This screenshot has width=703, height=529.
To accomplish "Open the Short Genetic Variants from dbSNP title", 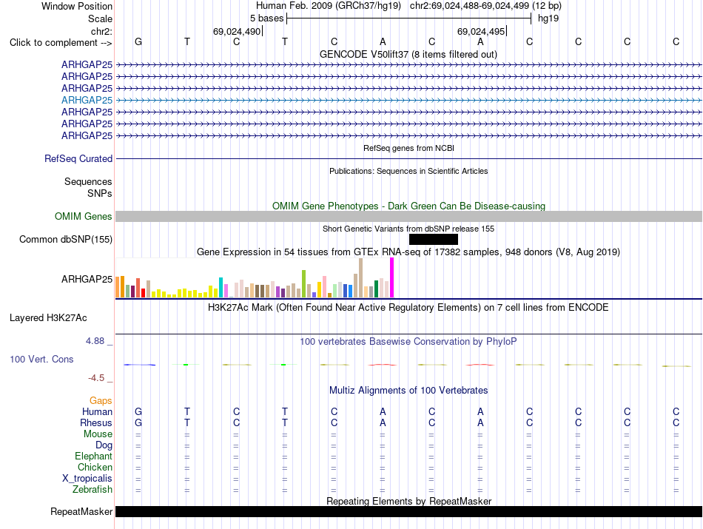I will pos(408,229).
